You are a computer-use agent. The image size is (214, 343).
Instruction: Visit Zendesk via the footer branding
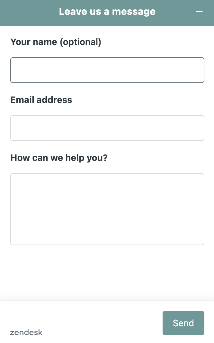pyautogui.click(x=26, y=332)
